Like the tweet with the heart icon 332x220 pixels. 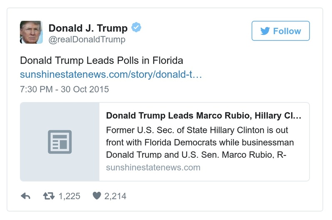point(97,196)
